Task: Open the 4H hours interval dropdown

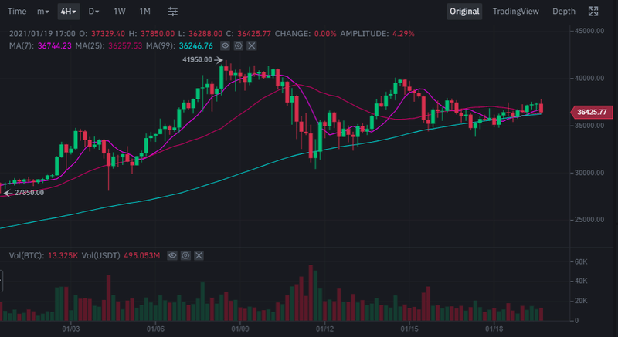Action: pyautogui.click(x=68, y=12)
